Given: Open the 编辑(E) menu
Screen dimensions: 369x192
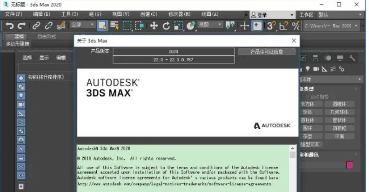Looking at the screenshot, I should (x=41, y=14).
